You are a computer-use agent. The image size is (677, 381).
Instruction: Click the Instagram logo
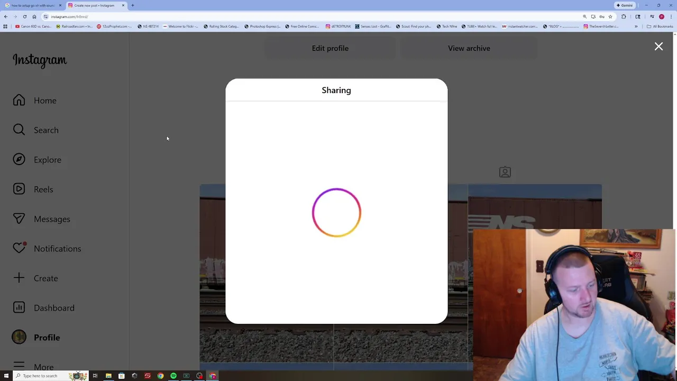pos(40,60)
